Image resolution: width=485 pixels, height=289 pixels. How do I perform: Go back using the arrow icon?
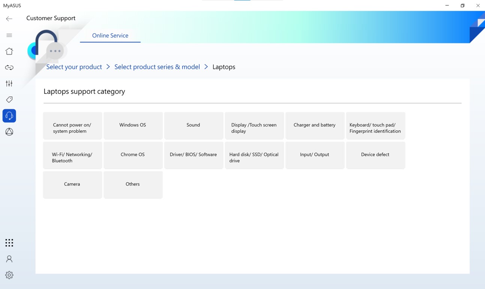[x=9, y=19]
